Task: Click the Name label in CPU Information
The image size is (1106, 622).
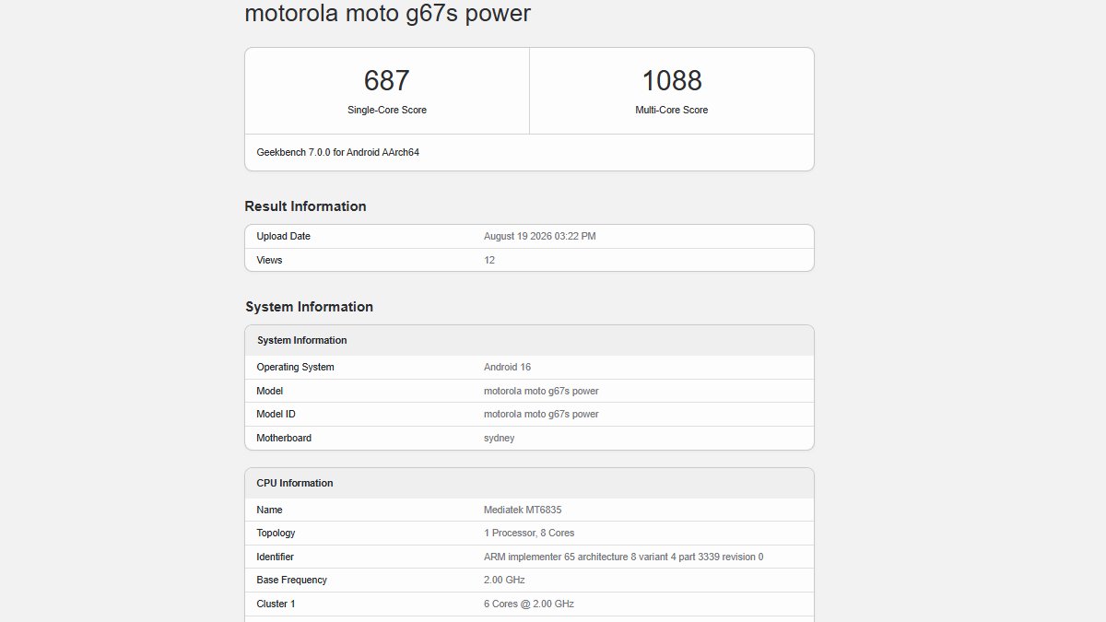Action: [269, 510]
